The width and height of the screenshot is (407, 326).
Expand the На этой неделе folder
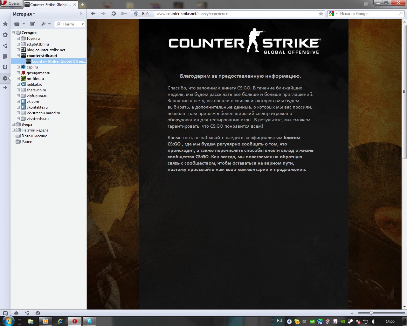pyautogui.click(x=13, y=130)
